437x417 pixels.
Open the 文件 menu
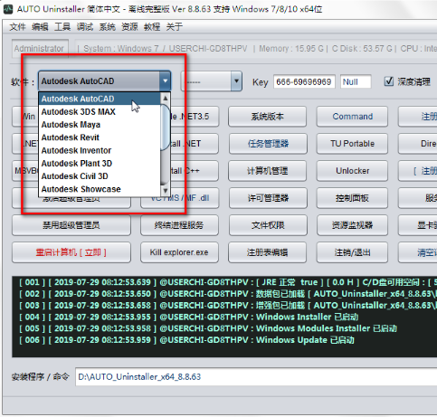tap(17, 27)
